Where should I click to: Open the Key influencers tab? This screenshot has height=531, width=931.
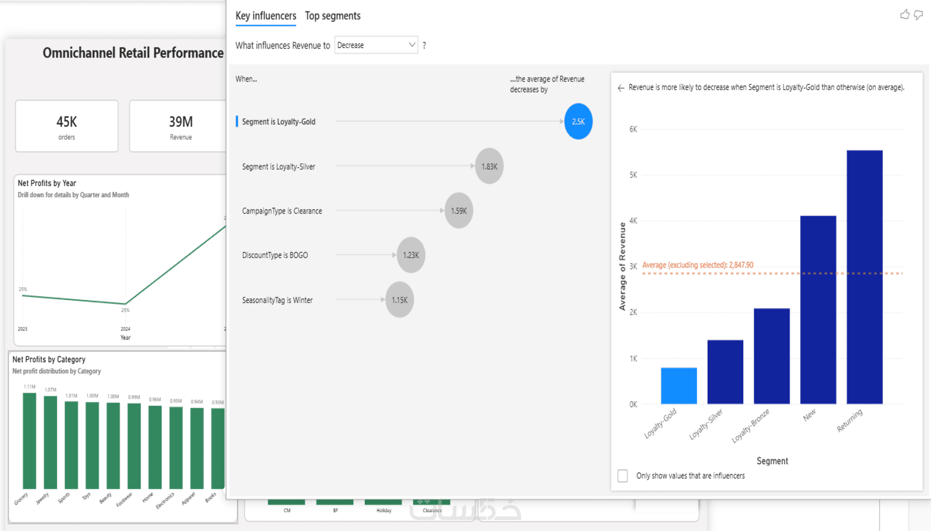266,16
